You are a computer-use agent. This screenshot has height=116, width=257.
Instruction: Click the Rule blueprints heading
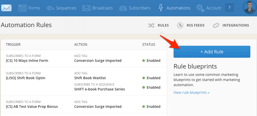195,66
